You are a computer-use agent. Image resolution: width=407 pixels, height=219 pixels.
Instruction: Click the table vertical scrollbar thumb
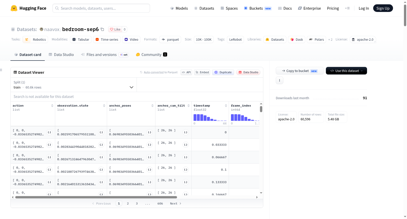point(261,109)
